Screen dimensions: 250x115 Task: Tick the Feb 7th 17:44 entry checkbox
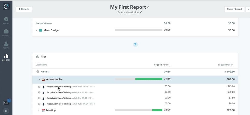(39, 92)
